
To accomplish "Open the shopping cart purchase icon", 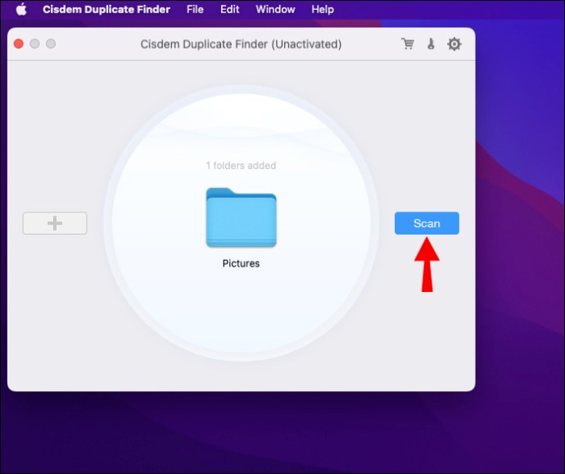I will click(x=408, y=44).
